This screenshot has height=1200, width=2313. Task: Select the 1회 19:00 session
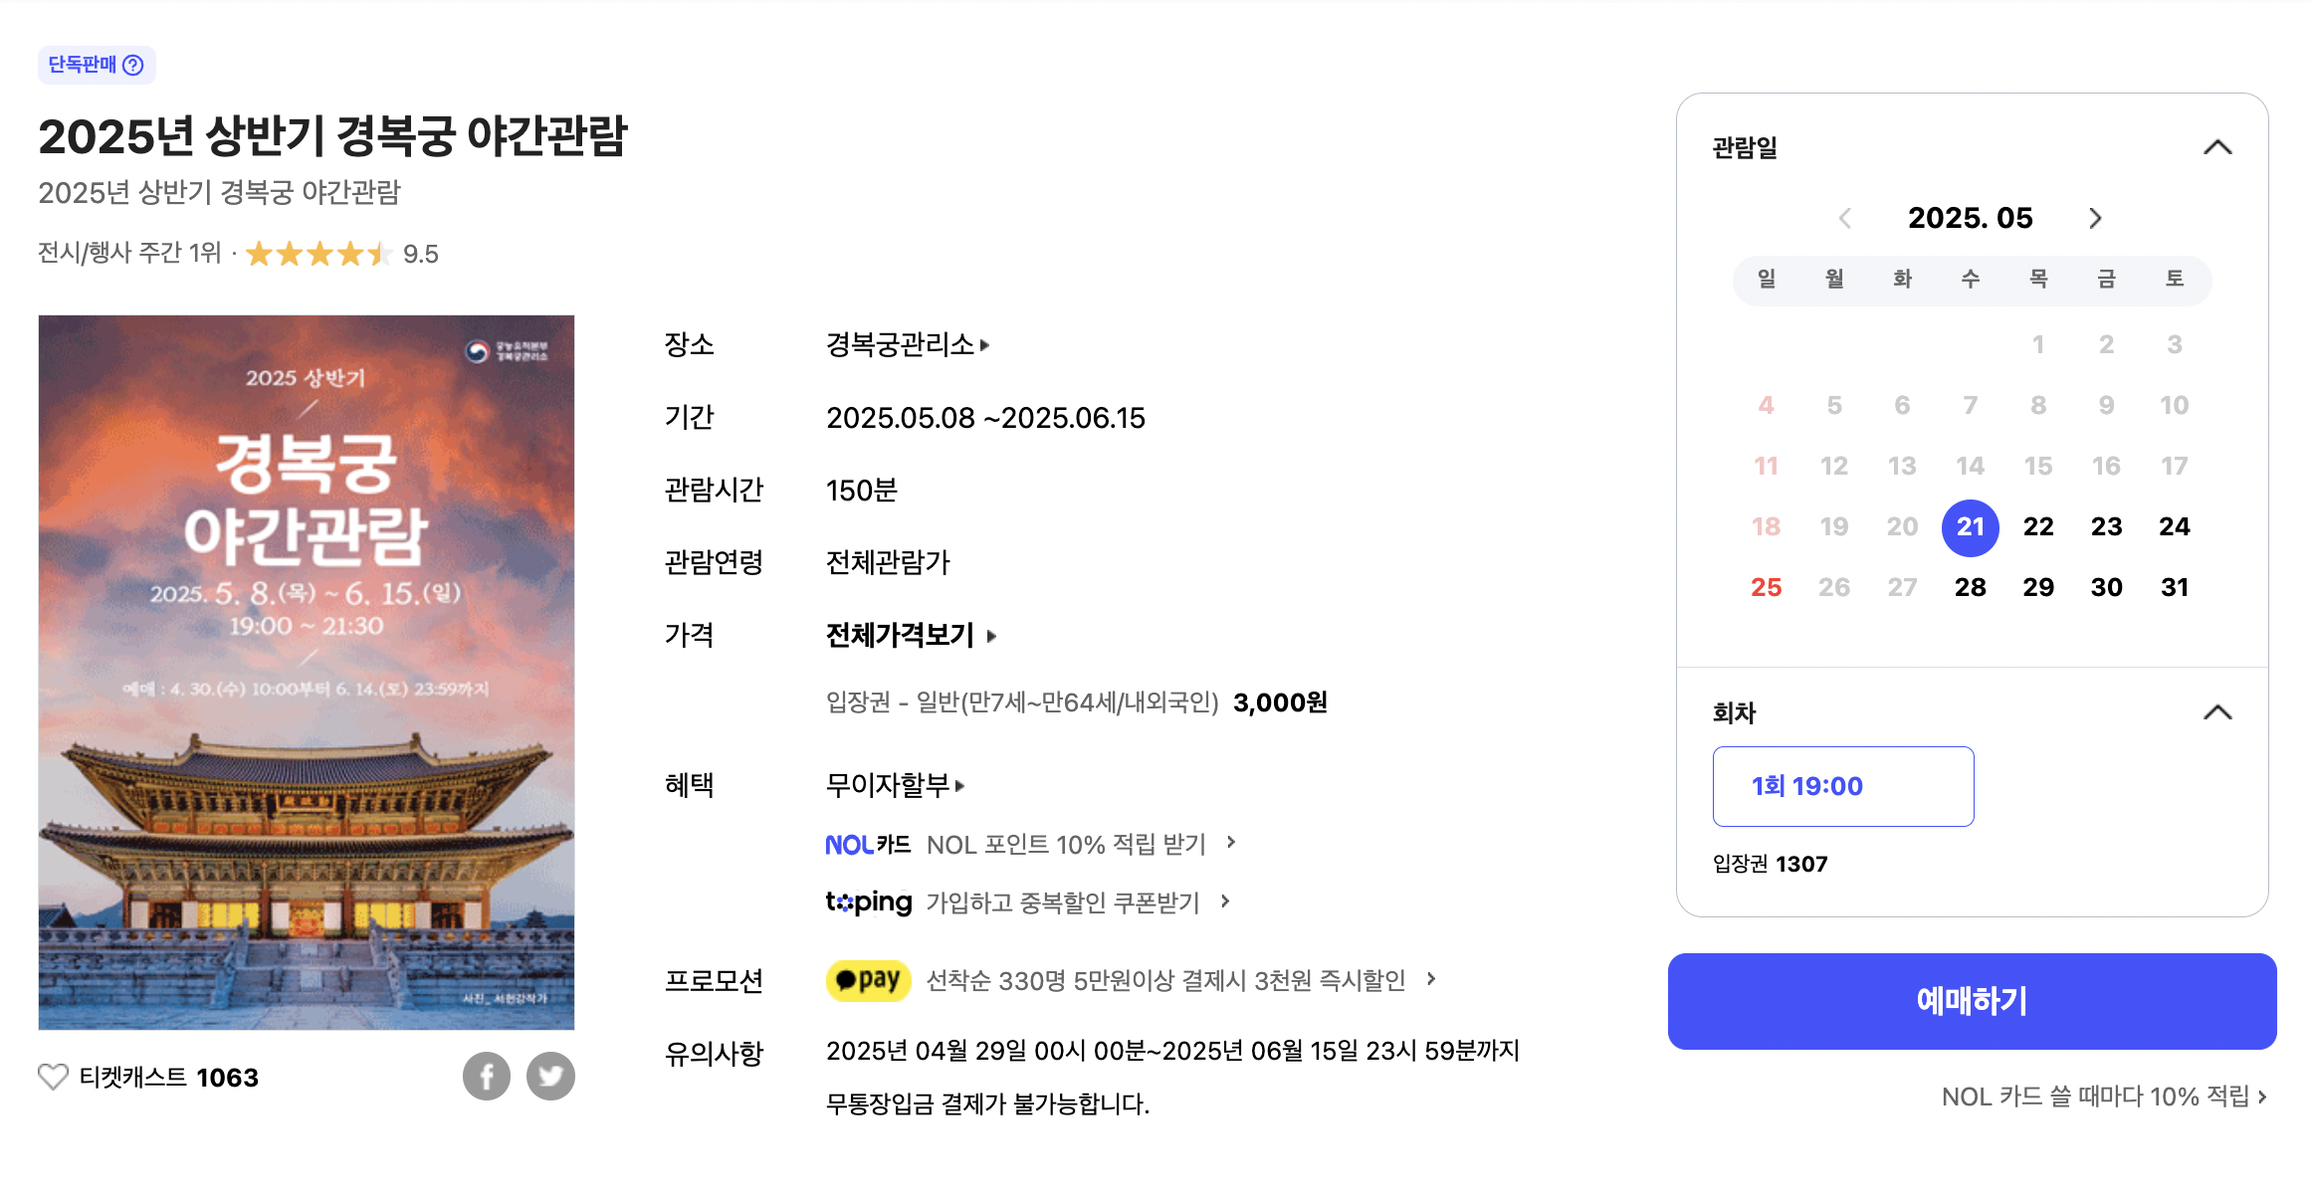[x=1843, y=786]
